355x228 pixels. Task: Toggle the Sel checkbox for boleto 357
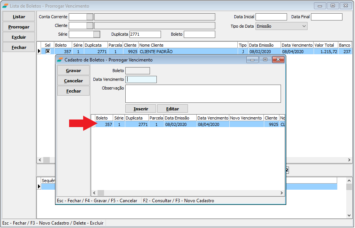click(x=47, y=51)
